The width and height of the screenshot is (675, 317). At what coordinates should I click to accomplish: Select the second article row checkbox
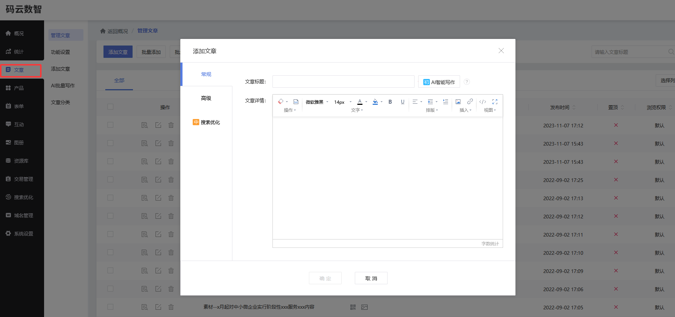point(110,143)
